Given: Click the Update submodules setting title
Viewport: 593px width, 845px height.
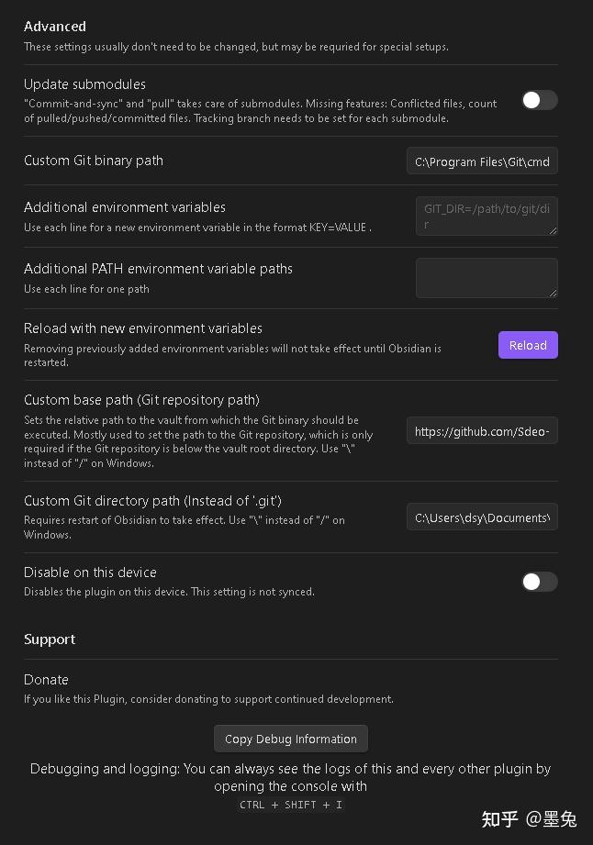Looking at the screenshot, I should tap(84, 84).
